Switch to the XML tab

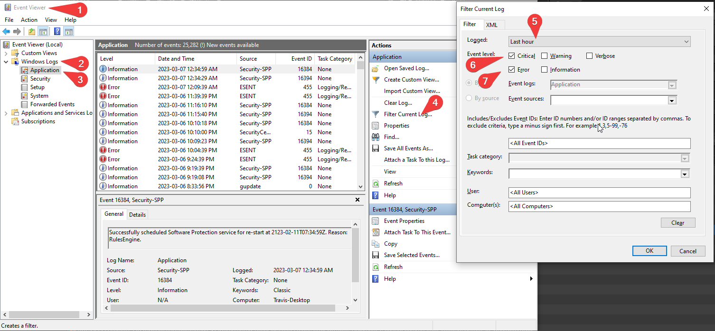[x=491, y=25]
